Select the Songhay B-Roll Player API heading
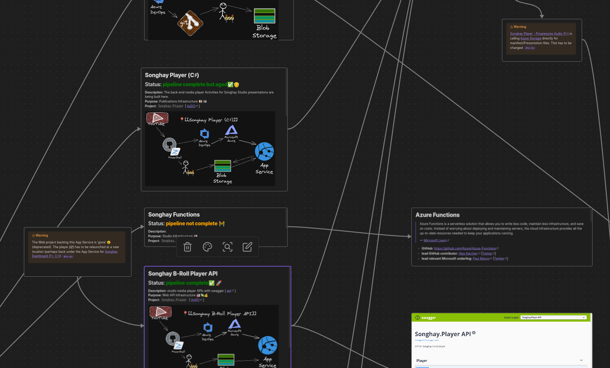 [183, 274]
